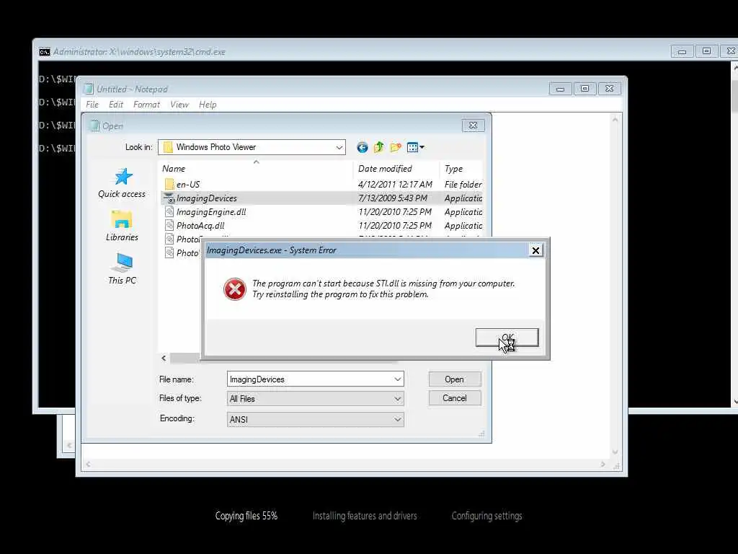
Task: Open Quick access in the Open dialog sidebar
Action: click(x=122, y=183)
